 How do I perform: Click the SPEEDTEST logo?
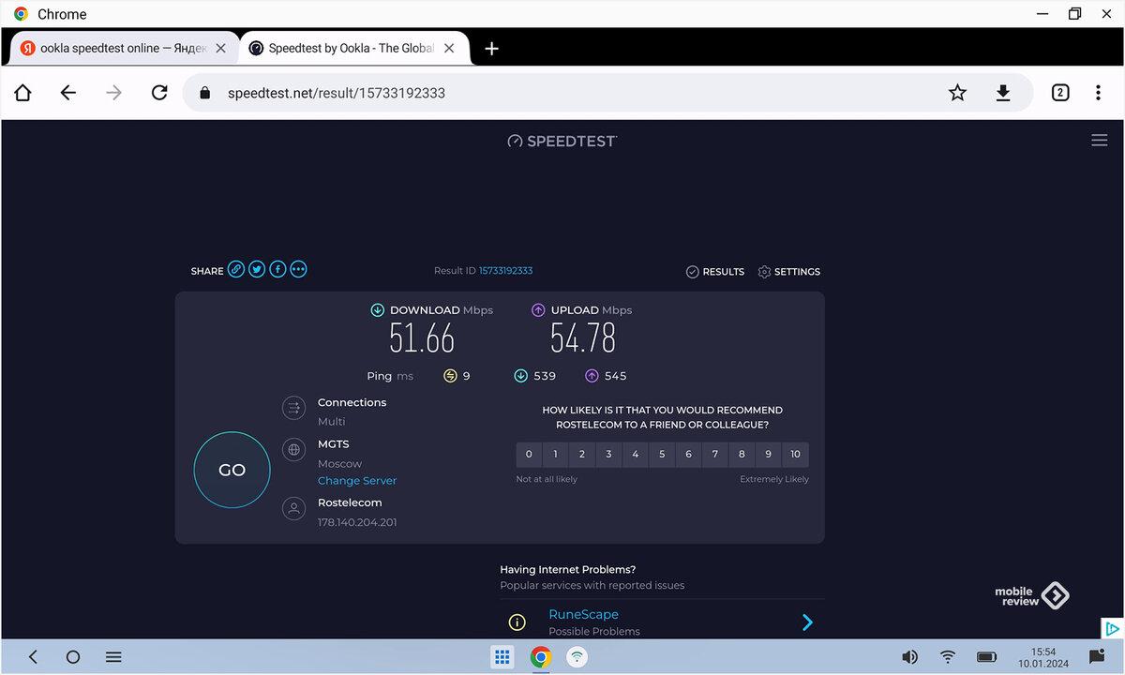click(x=562, y=141)
